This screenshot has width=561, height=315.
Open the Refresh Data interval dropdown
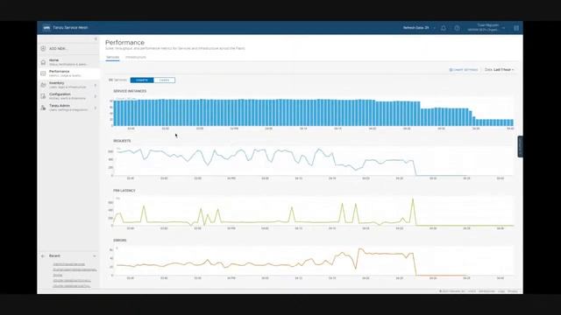point(419,27)
